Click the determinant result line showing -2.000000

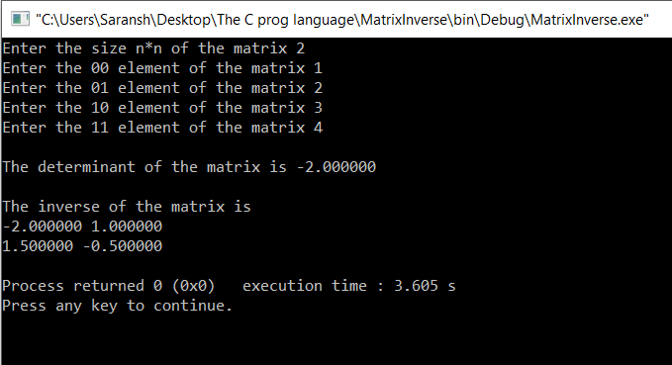coord(189,166)
